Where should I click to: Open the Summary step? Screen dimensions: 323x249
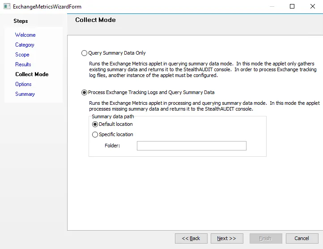(x=25, y=94)
